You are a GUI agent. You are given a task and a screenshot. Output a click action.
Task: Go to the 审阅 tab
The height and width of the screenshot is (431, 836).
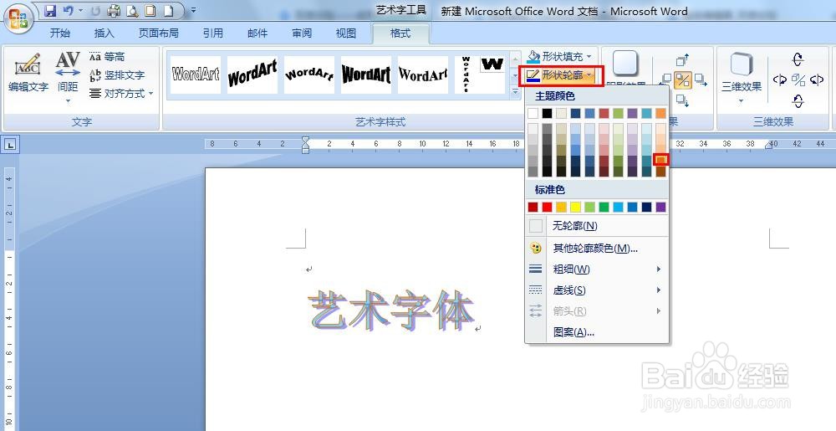tap(302, 33)
